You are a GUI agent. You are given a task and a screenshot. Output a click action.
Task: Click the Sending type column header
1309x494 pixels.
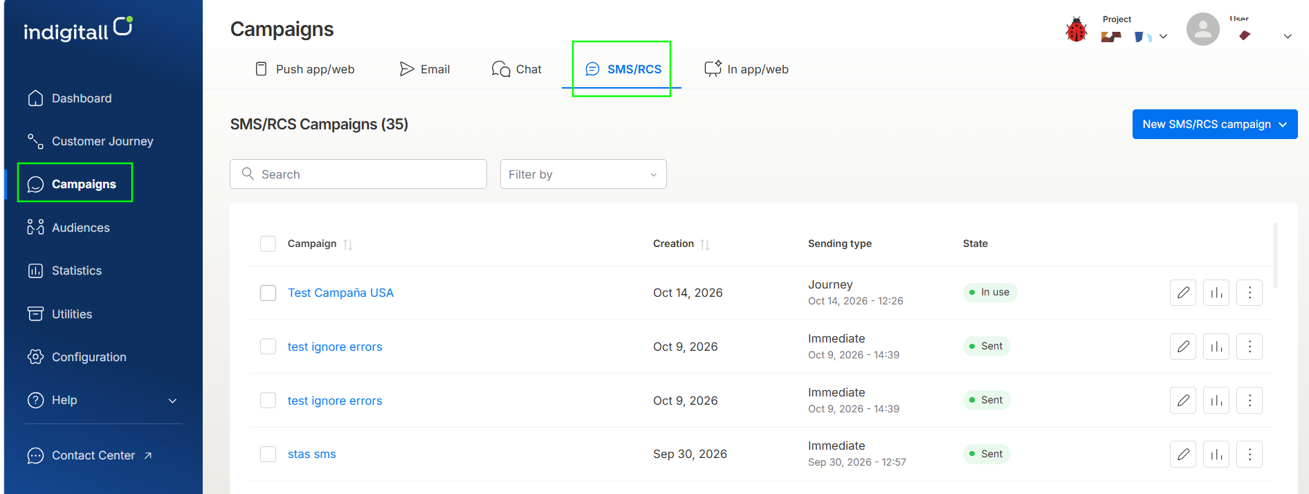[840, 244]
